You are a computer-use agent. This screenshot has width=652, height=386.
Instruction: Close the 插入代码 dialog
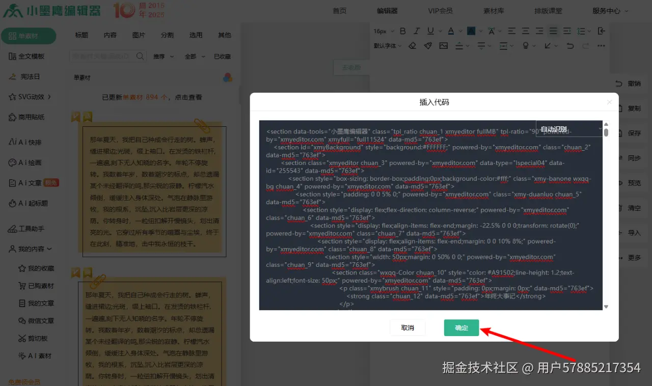point(609,102)
